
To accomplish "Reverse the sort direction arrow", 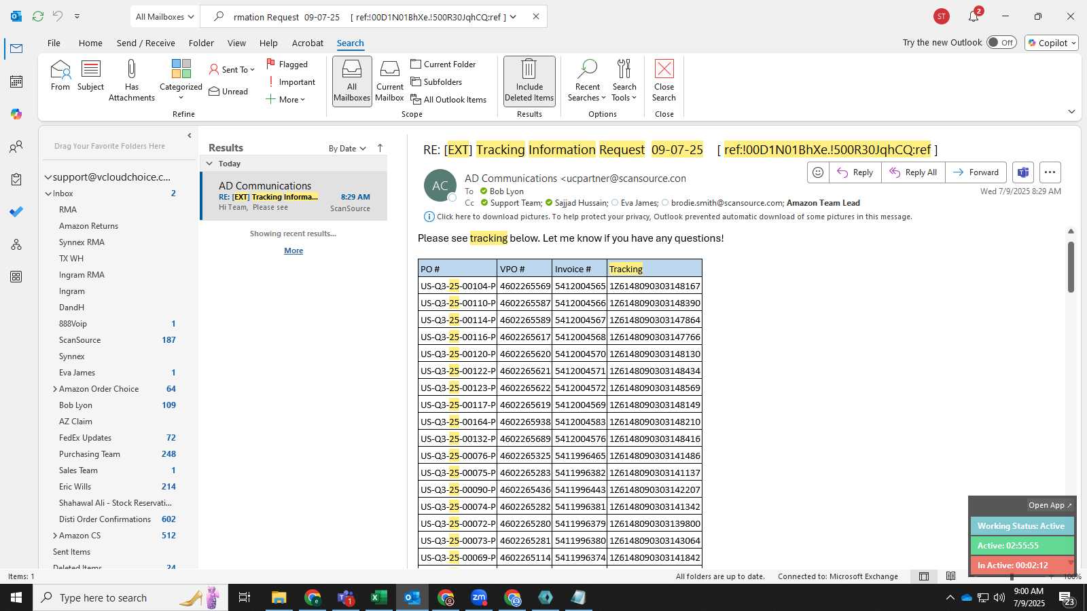I will [x=380, y=148].
